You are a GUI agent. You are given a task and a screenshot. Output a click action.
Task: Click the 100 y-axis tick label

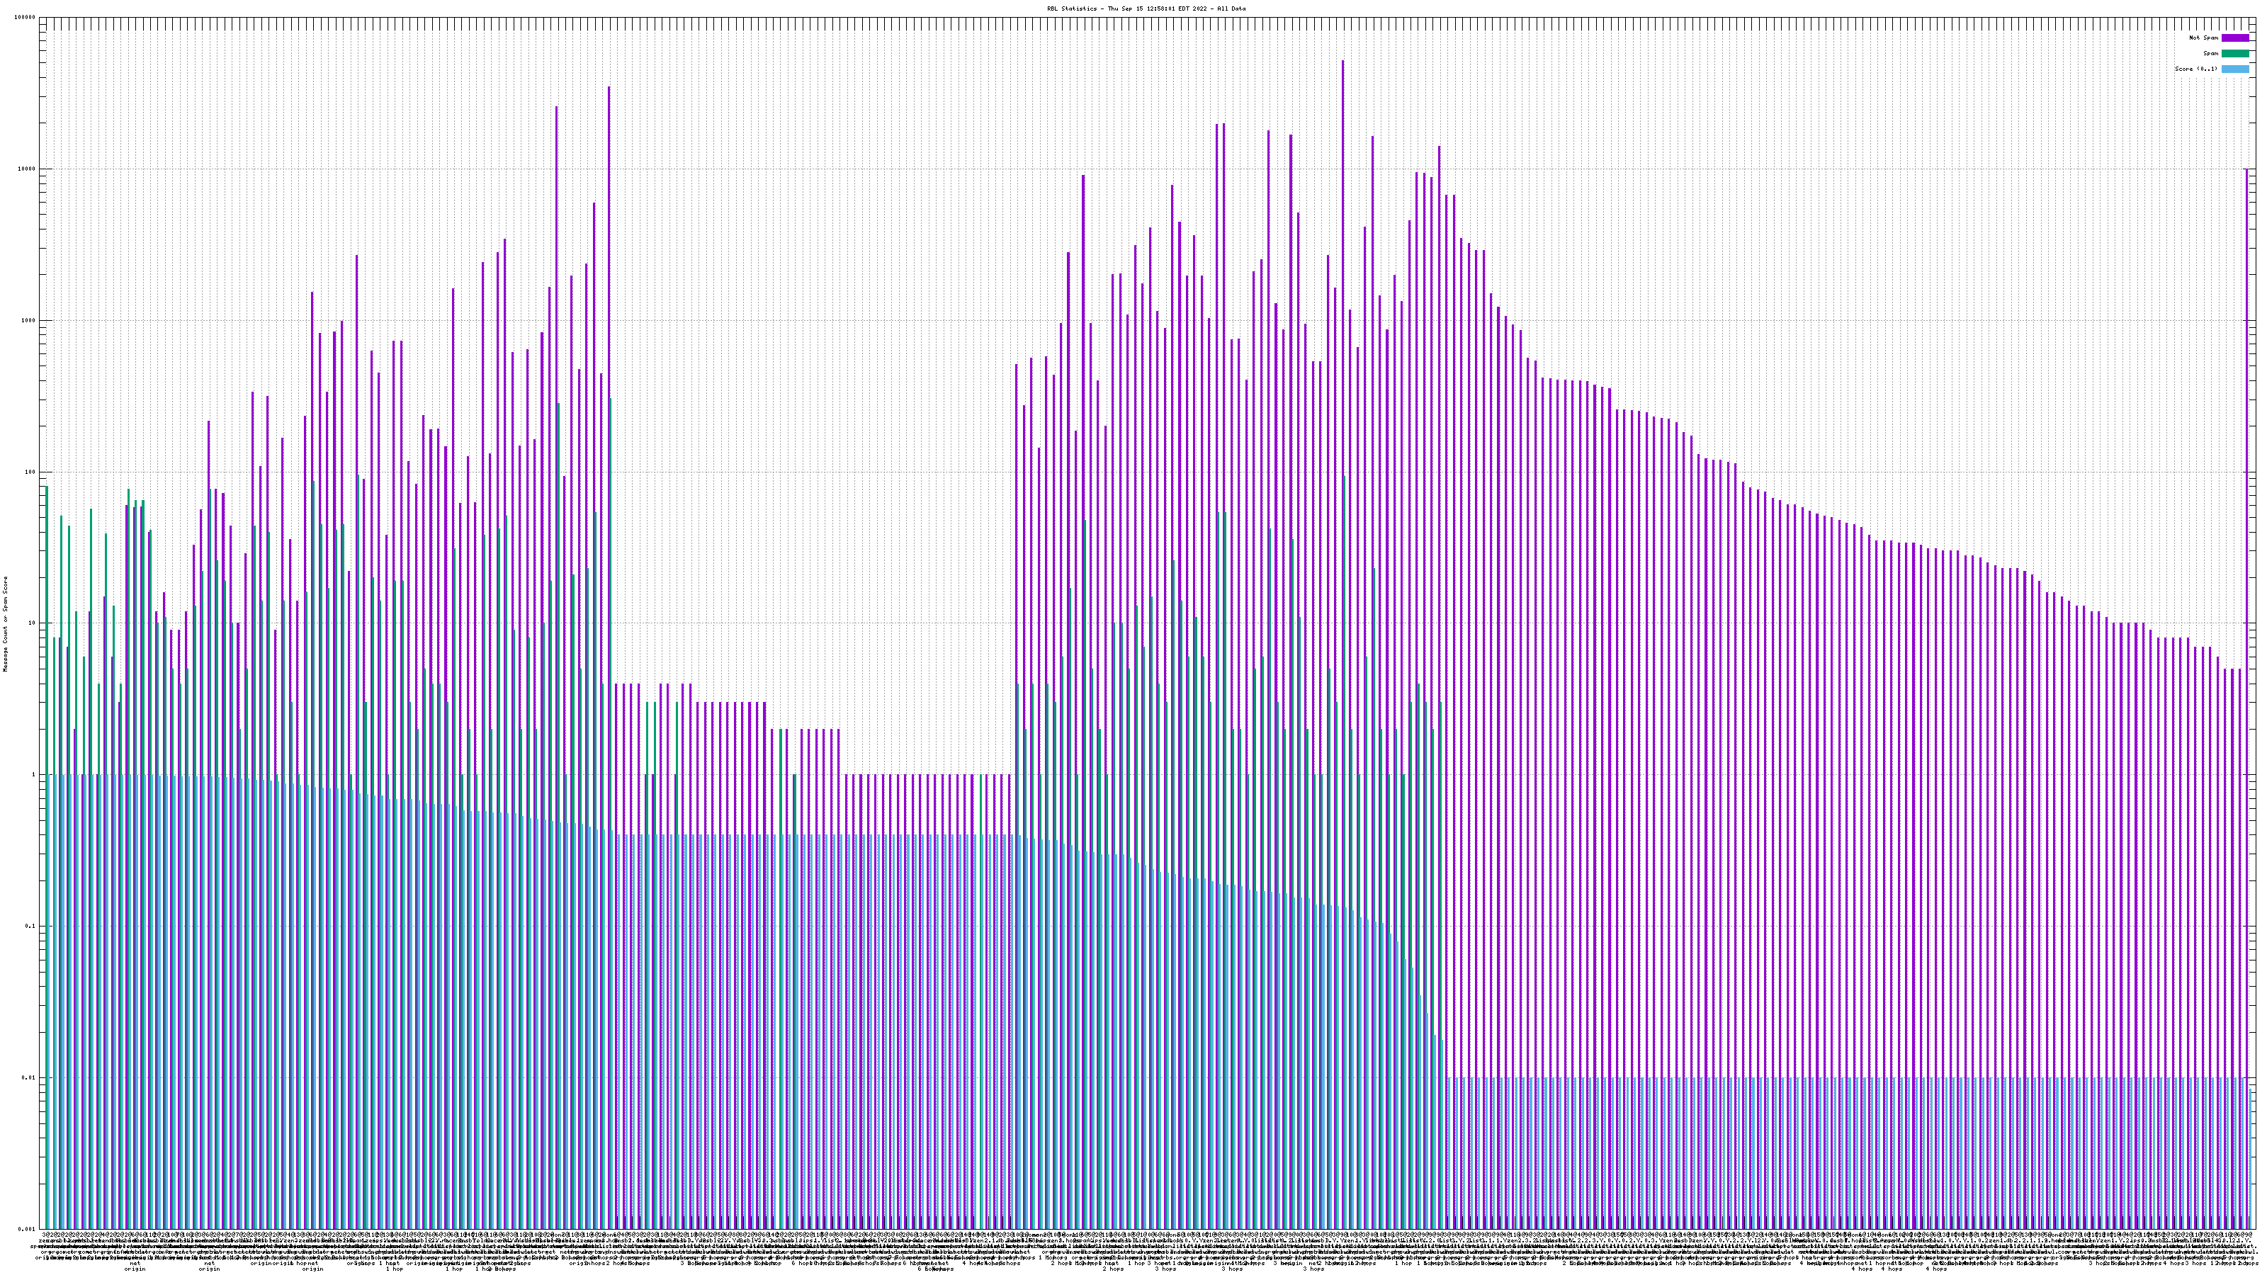pyautogui.click(x=30, y=472)
